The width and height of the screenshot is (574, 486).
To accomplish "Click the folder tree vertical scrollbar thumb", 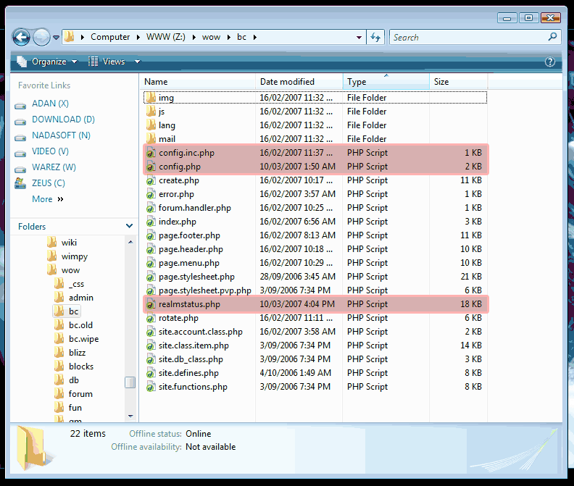I will (130, 382).
